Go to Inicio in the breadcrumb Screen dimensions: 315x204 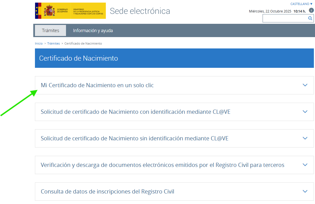click(39, 43)
